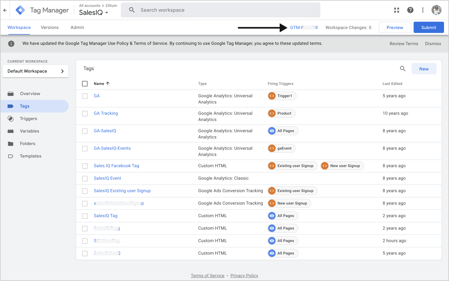Switch to the Admin tab
449x281 pixels.
(x=77, y=27)
